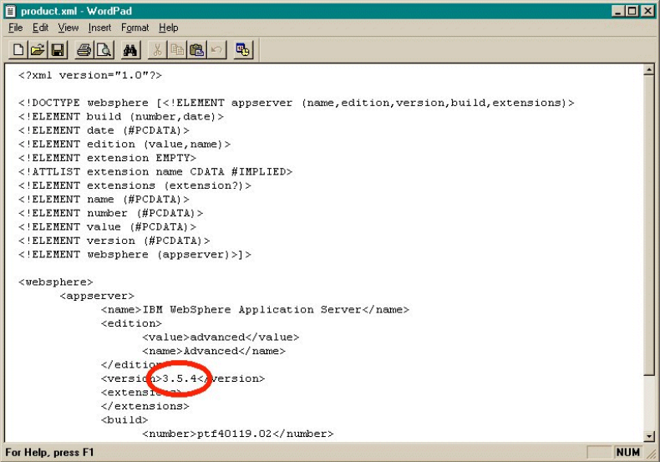Click the 'ELEMENT websphere (appserver)' line
This screenshot has height=462, width=660.
[x=135, y=255]
